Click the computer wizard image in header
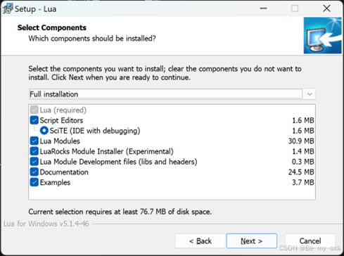Image resolution: width=344 pixels, height=256 pixels. click(x=322, y=35)
